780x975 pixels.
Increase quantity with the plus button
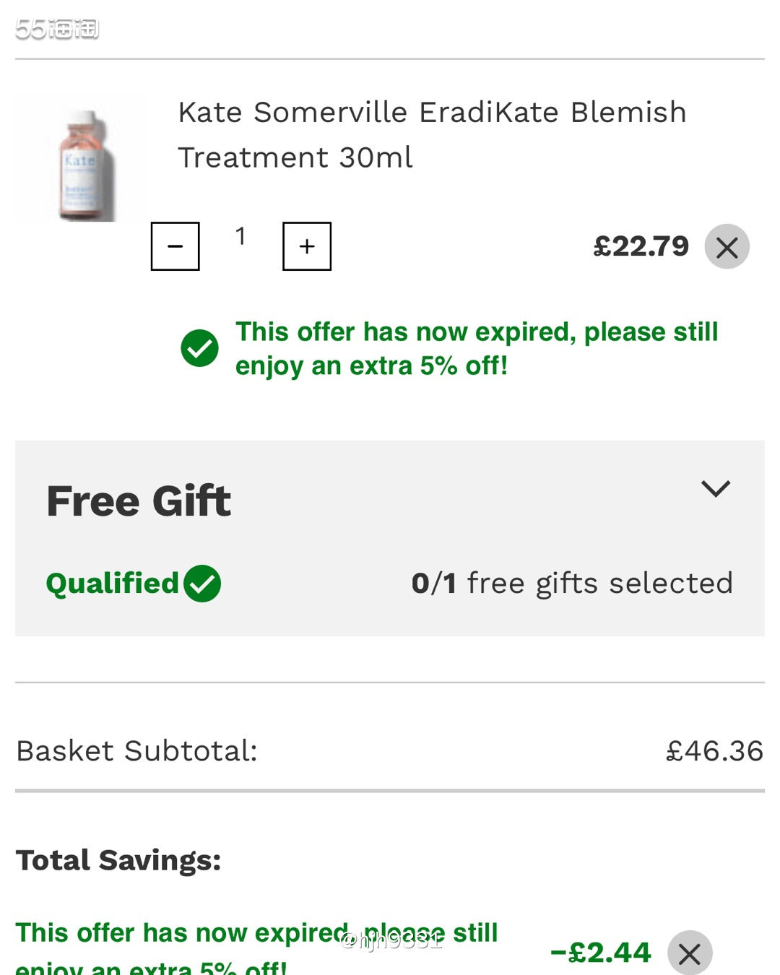click(307, 246)
